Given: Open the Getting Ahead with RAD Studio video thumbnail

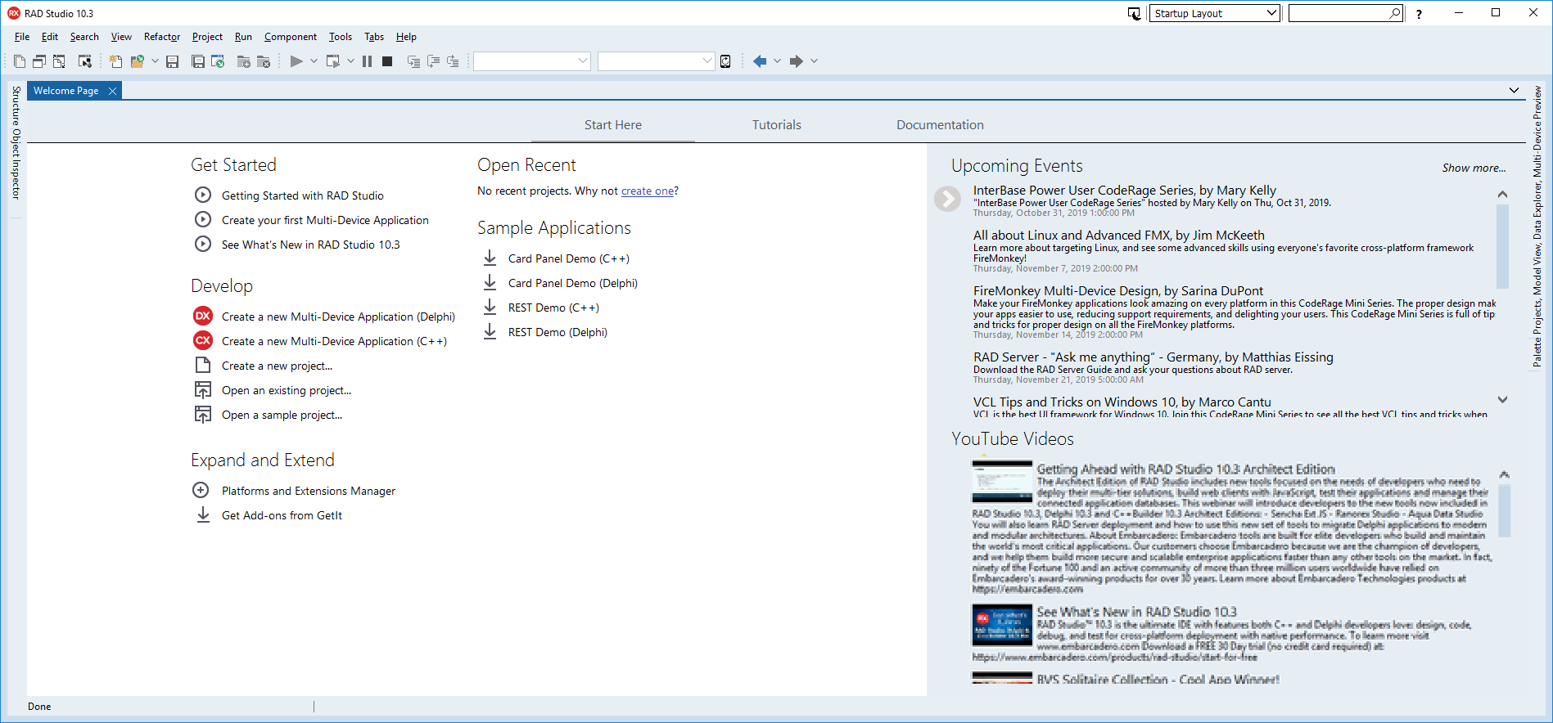Looking at the screenshot, I should [x=1002, y=482].
